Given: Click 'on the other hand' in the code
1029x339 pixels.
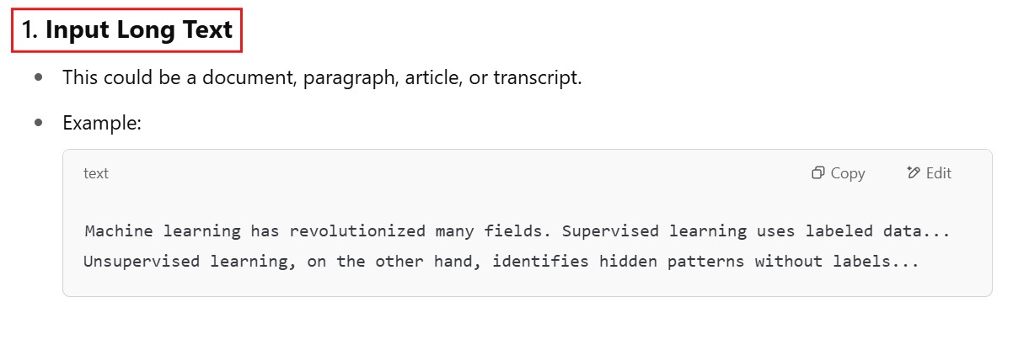Looking at the screenshot, I should (x=395, y=261).
